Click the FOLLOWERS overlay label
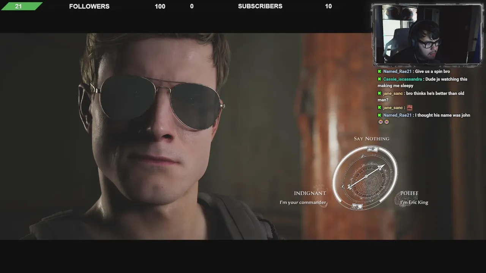This screenshot has width=486, height=273. (x=89, y=6)
